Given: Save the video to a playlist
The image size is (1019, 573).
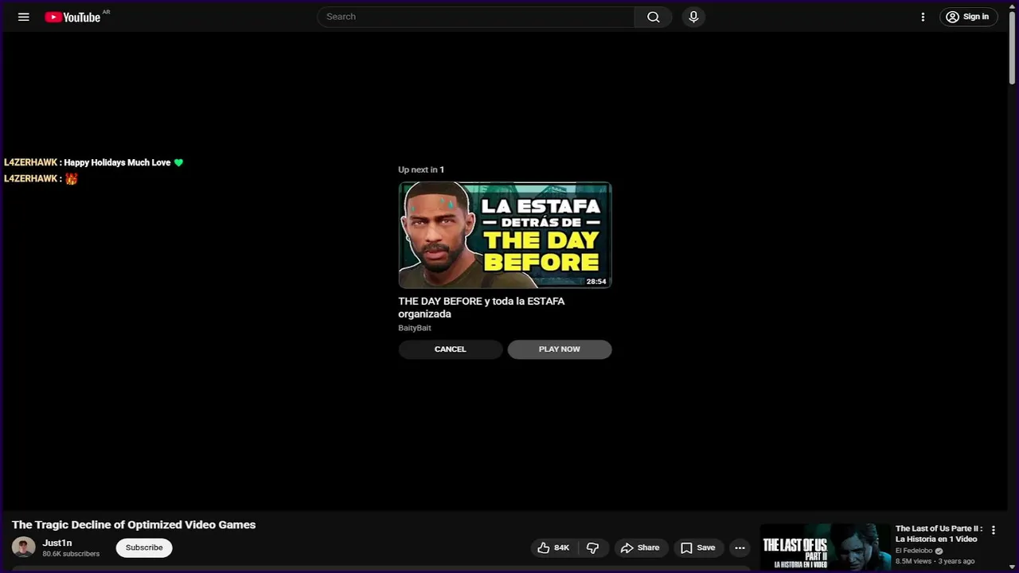Looking at the screenshot, I should coord(697,548).
